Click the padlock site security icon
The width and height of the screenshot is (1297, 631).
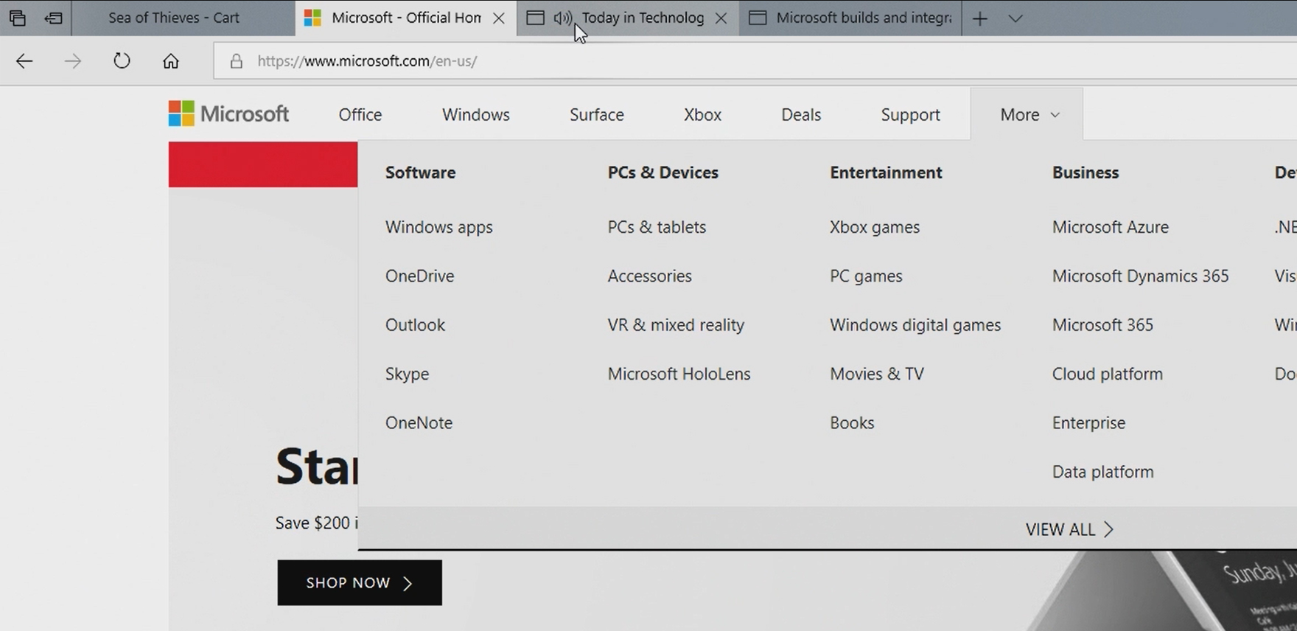(x=236, y=61)
